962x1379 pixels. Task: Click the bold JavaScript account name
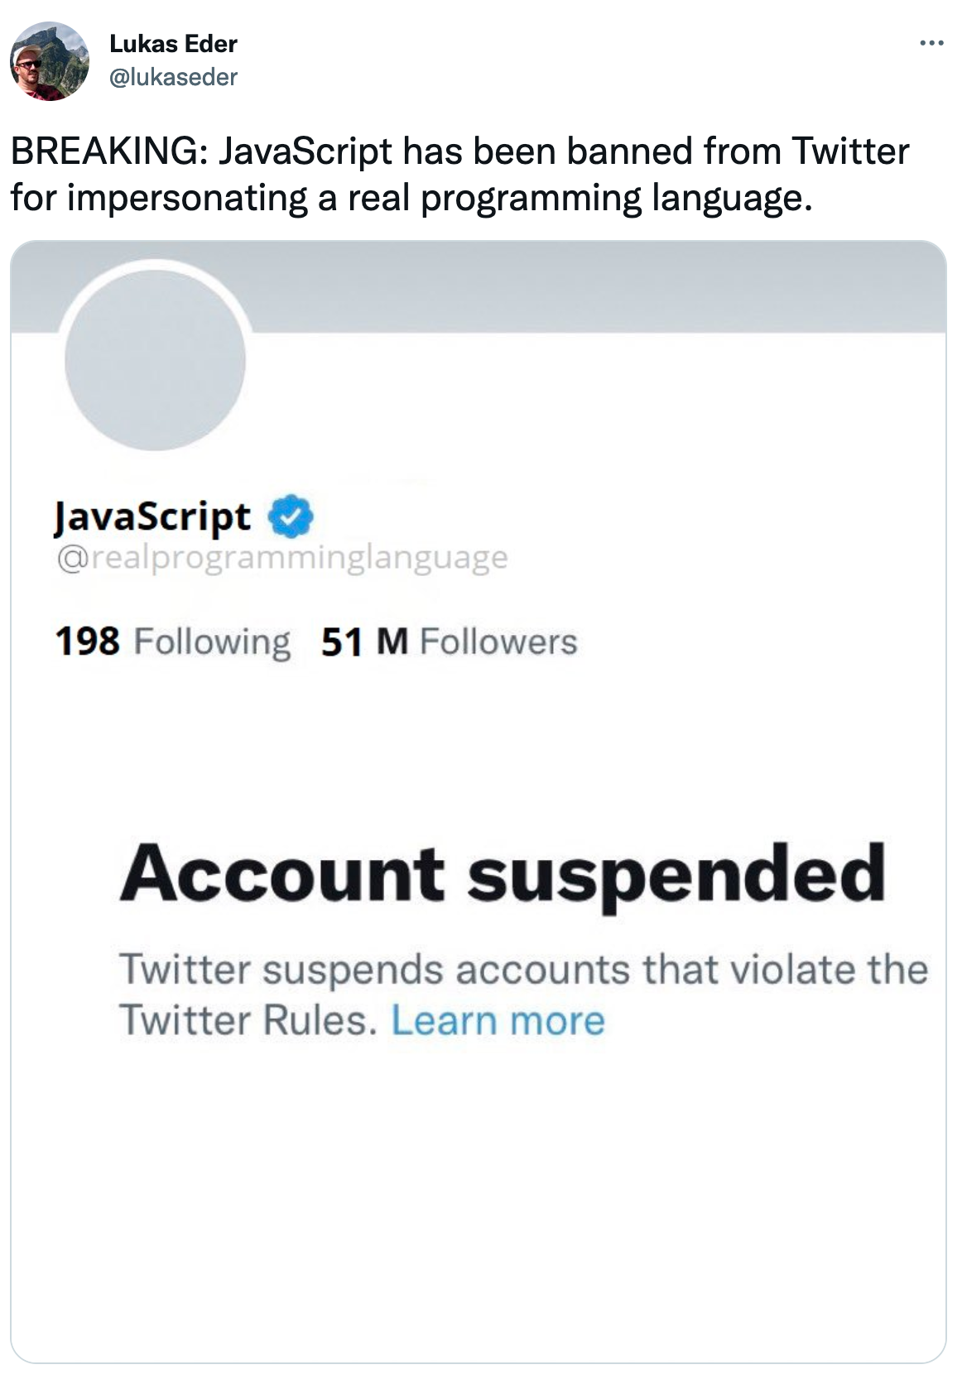click(152, 517)
